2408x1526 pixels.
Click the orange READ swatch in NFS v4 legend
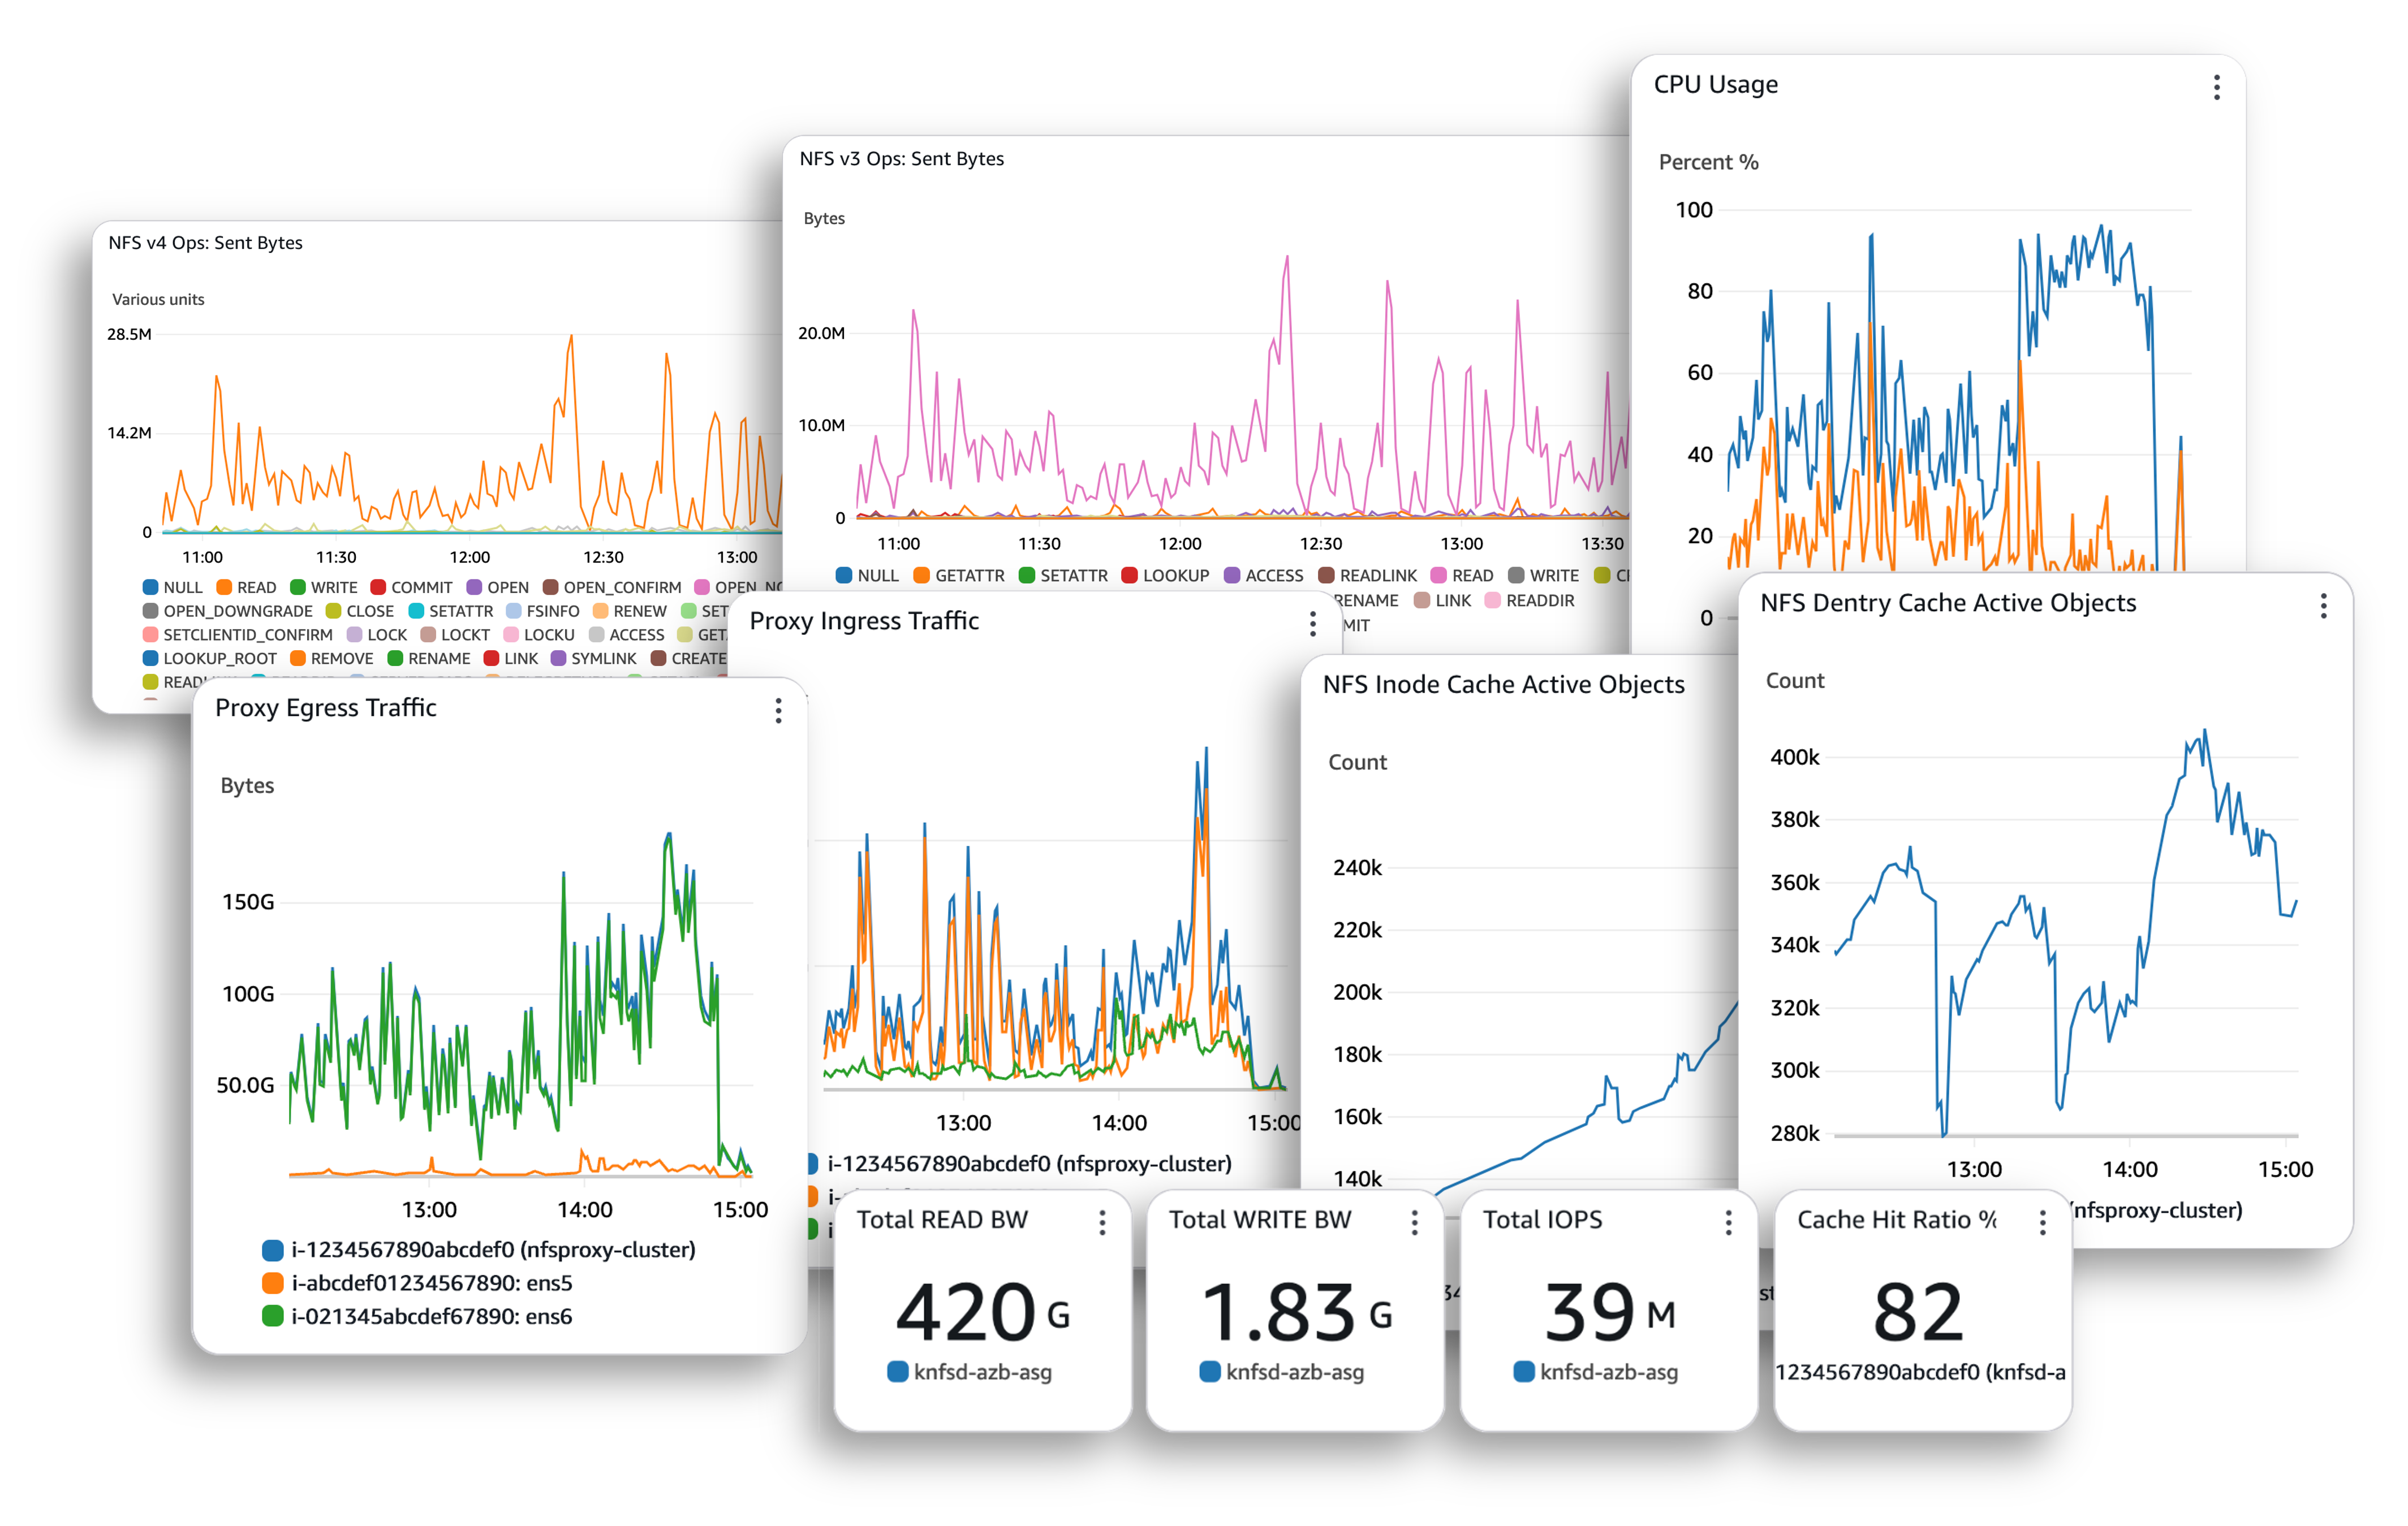(x=224, y=587)
